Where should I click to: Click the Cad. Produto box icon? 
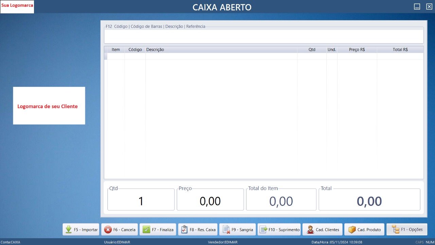(352, 230)
